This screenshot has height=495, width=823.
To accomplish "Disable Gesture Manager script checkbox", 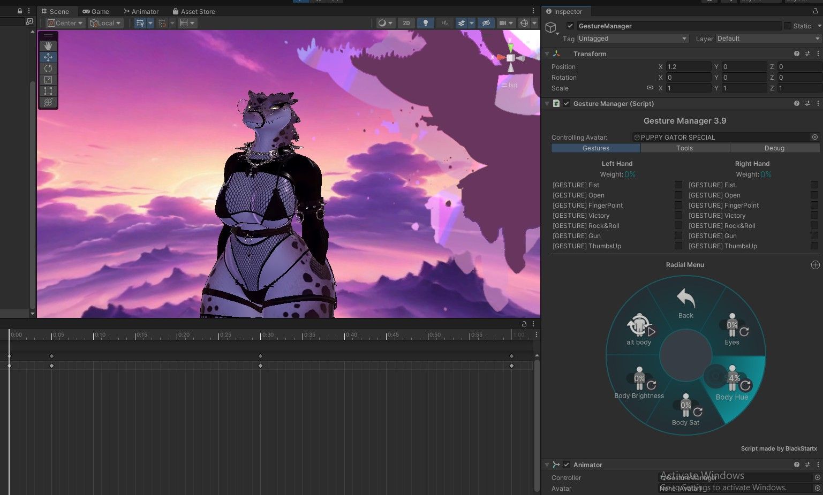I will [x=567, y=104].
